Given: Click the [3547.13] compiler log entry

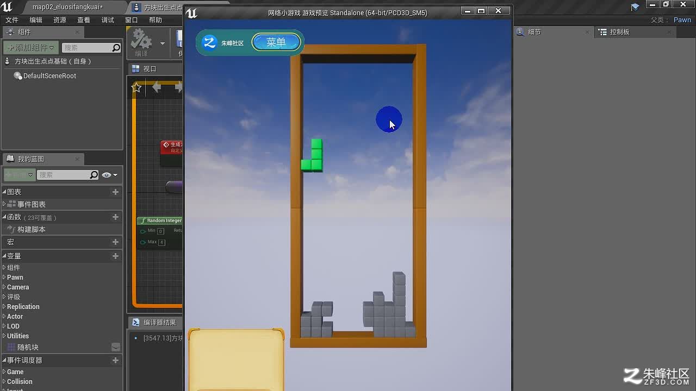Looking at the screenshot, I should coord(163,338).
